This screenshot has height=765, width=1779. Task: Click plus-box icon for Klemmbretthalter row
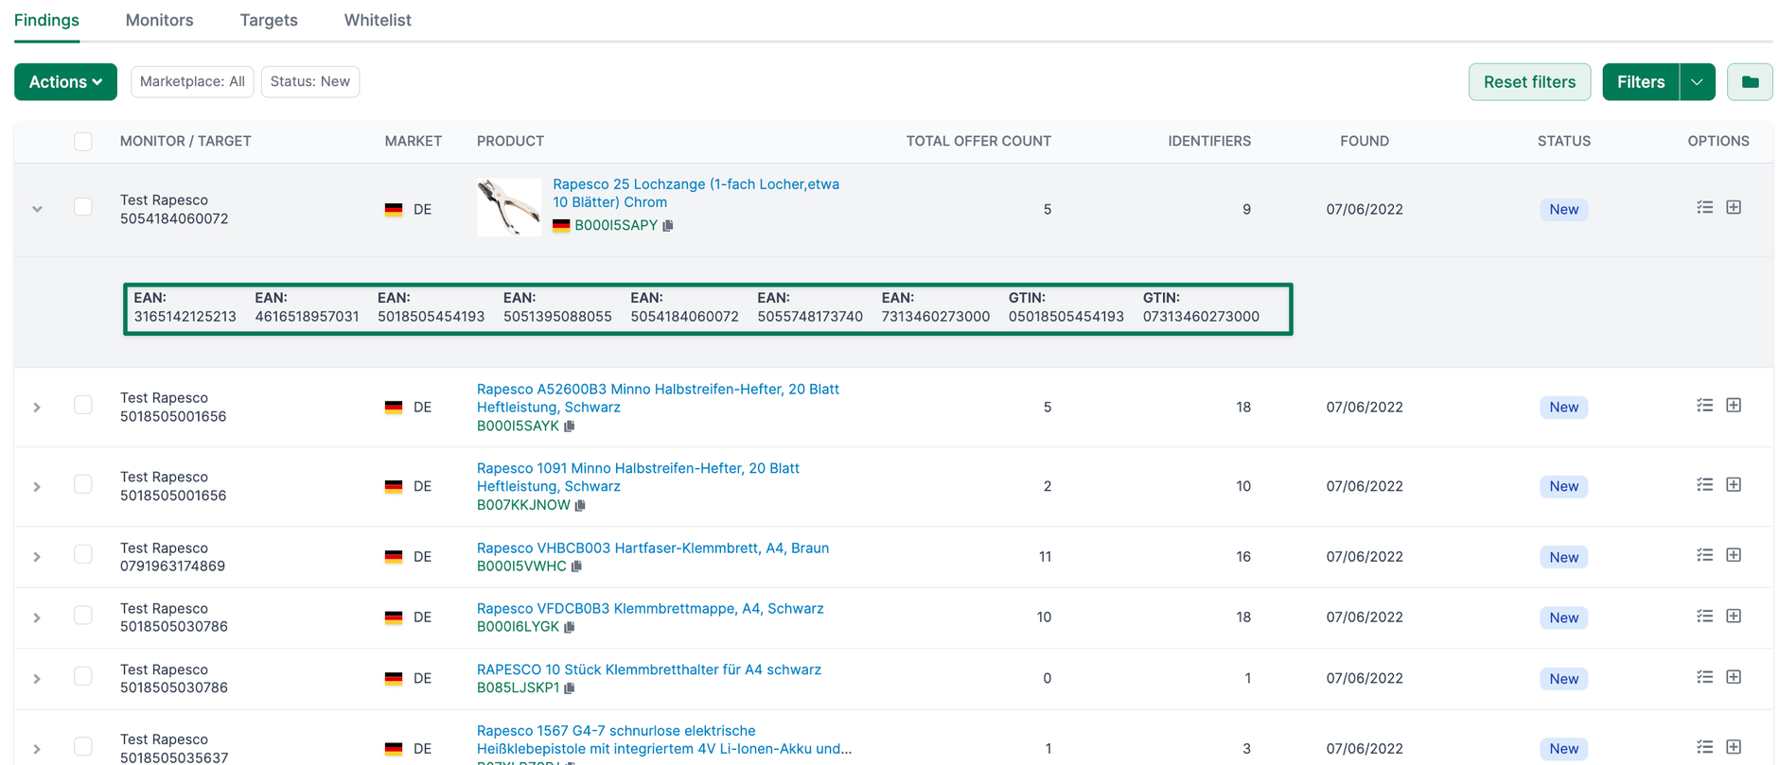tap(1734, 677)
